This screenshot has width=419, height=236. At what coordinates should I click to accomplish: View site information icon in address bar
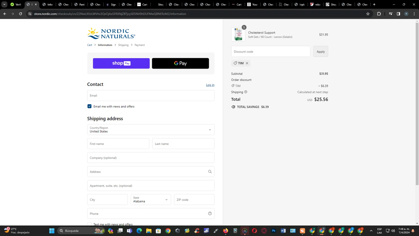point(30,14)
